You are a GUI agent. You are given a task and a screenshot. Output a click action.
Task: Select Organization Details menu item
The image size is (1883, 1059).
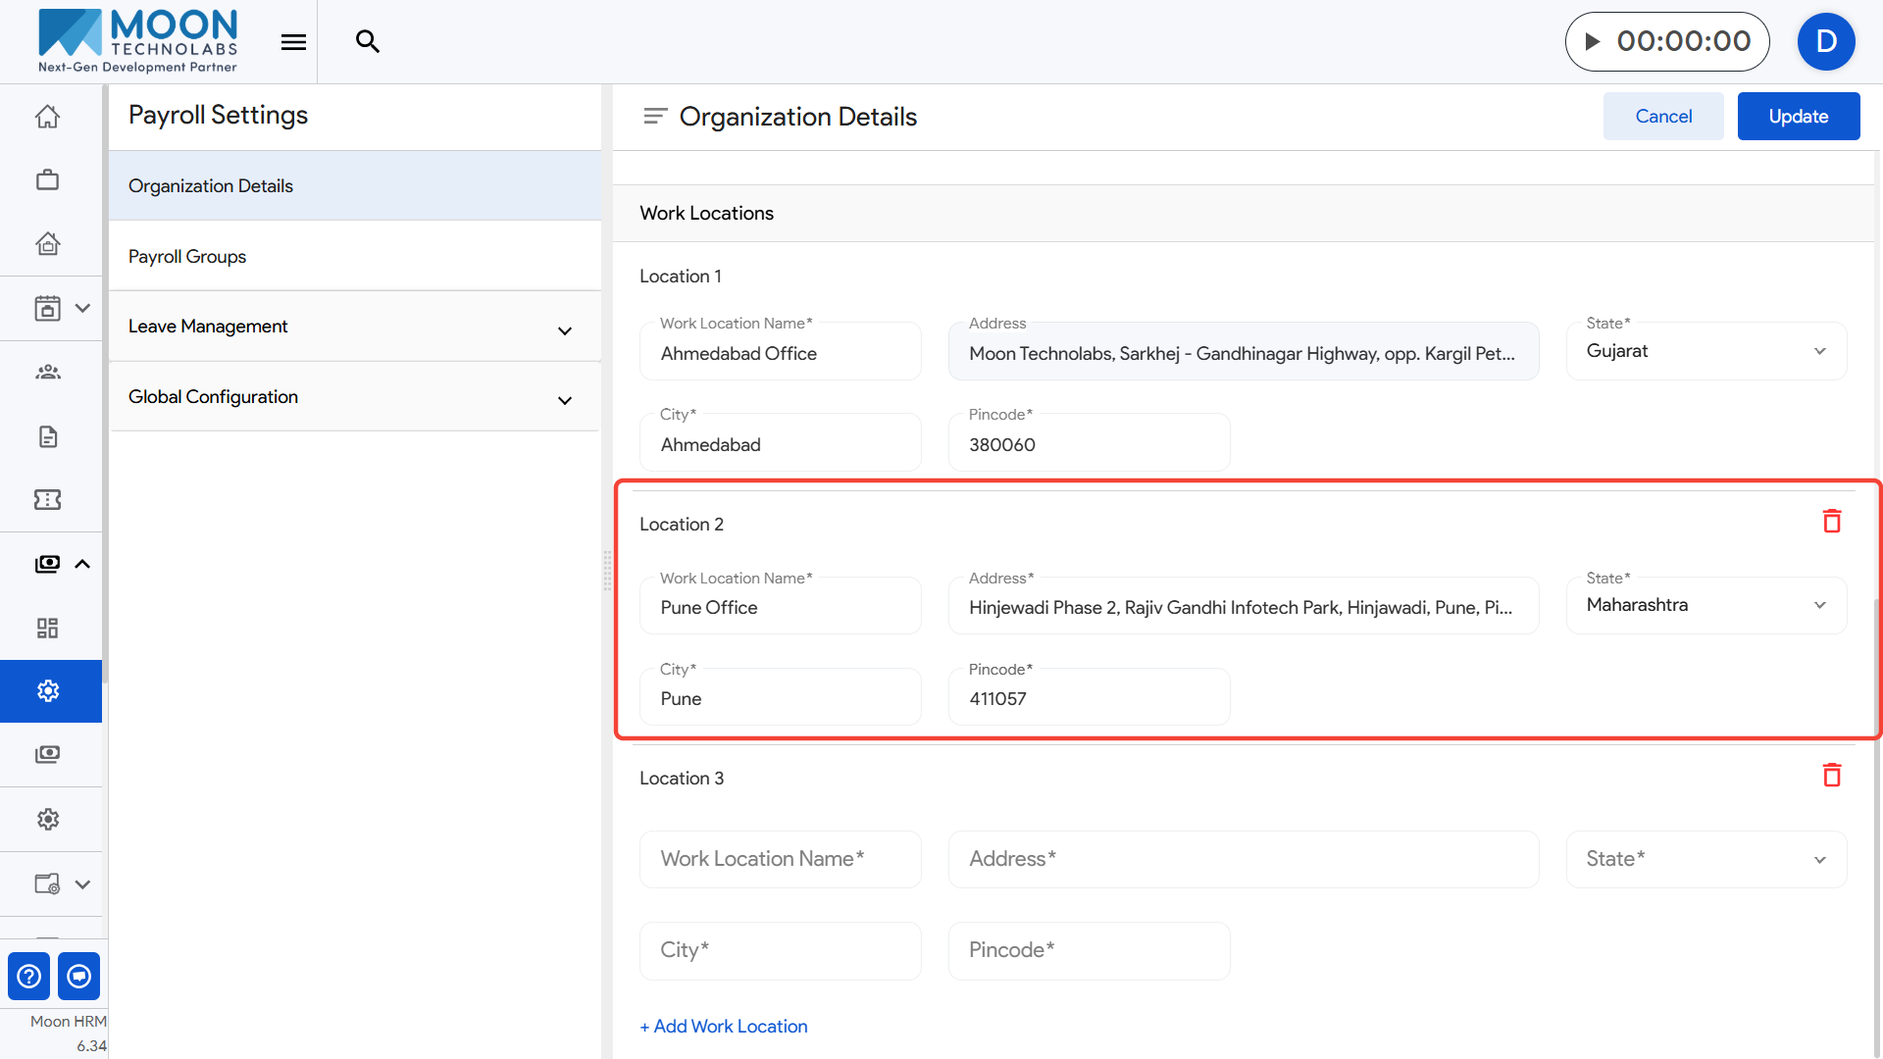click(211, 186)
